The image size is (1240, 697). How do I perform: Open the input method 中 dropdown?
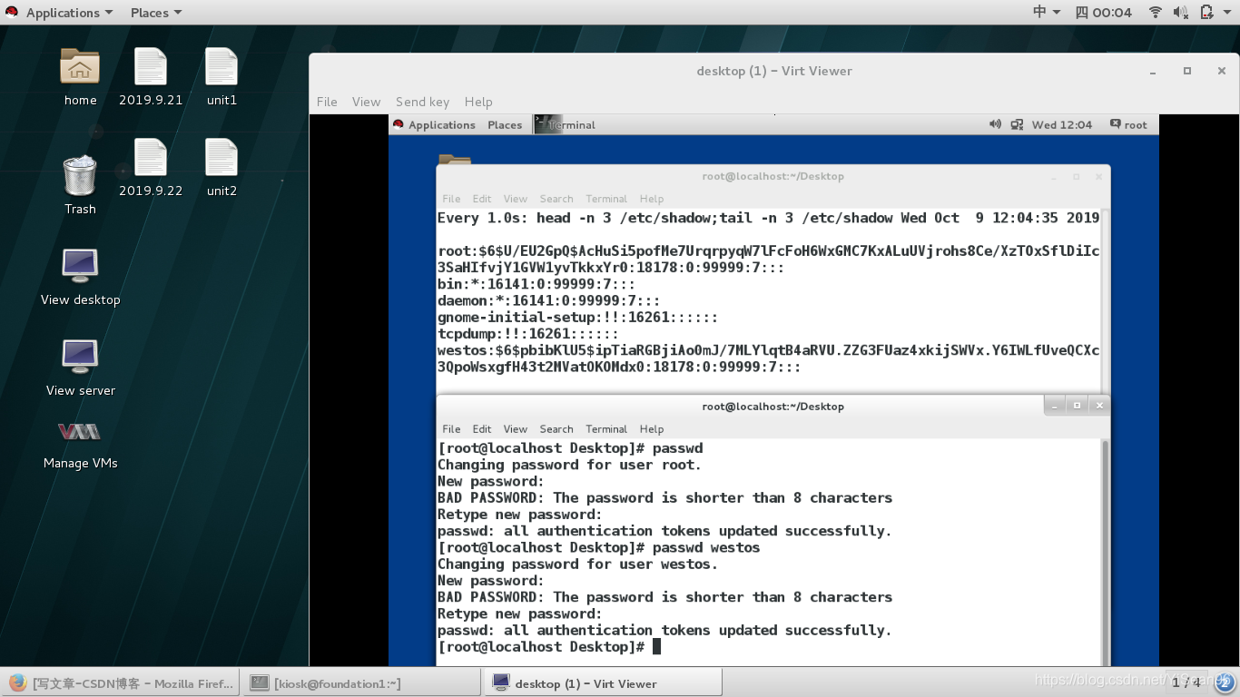(x=1047, y=12)
